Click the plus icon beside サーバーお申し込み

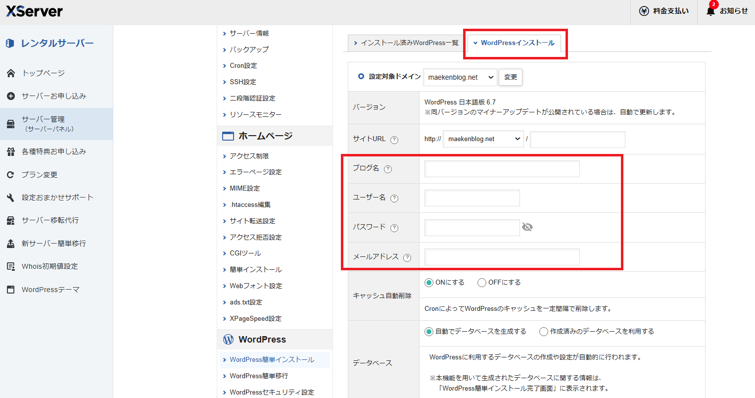point(11,96)
